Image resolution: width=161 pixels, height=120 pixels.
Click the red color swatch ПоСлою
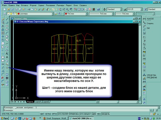[x=66, y=14]
